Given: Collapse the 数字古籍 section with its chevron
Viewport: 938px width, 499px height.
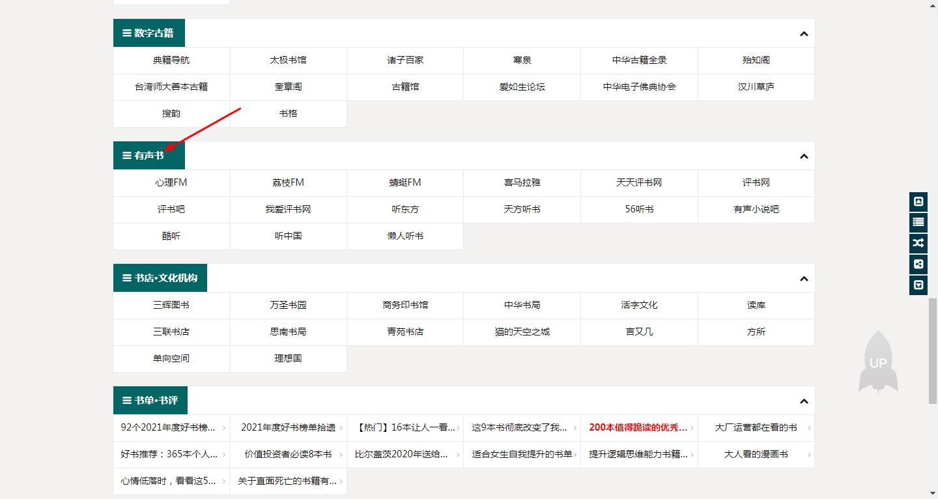Looking at the screenshot, I should (803, 33).
